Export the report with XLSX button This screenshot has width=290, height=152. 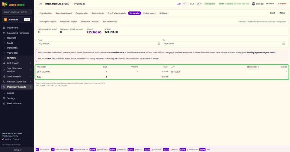[282, 13]
